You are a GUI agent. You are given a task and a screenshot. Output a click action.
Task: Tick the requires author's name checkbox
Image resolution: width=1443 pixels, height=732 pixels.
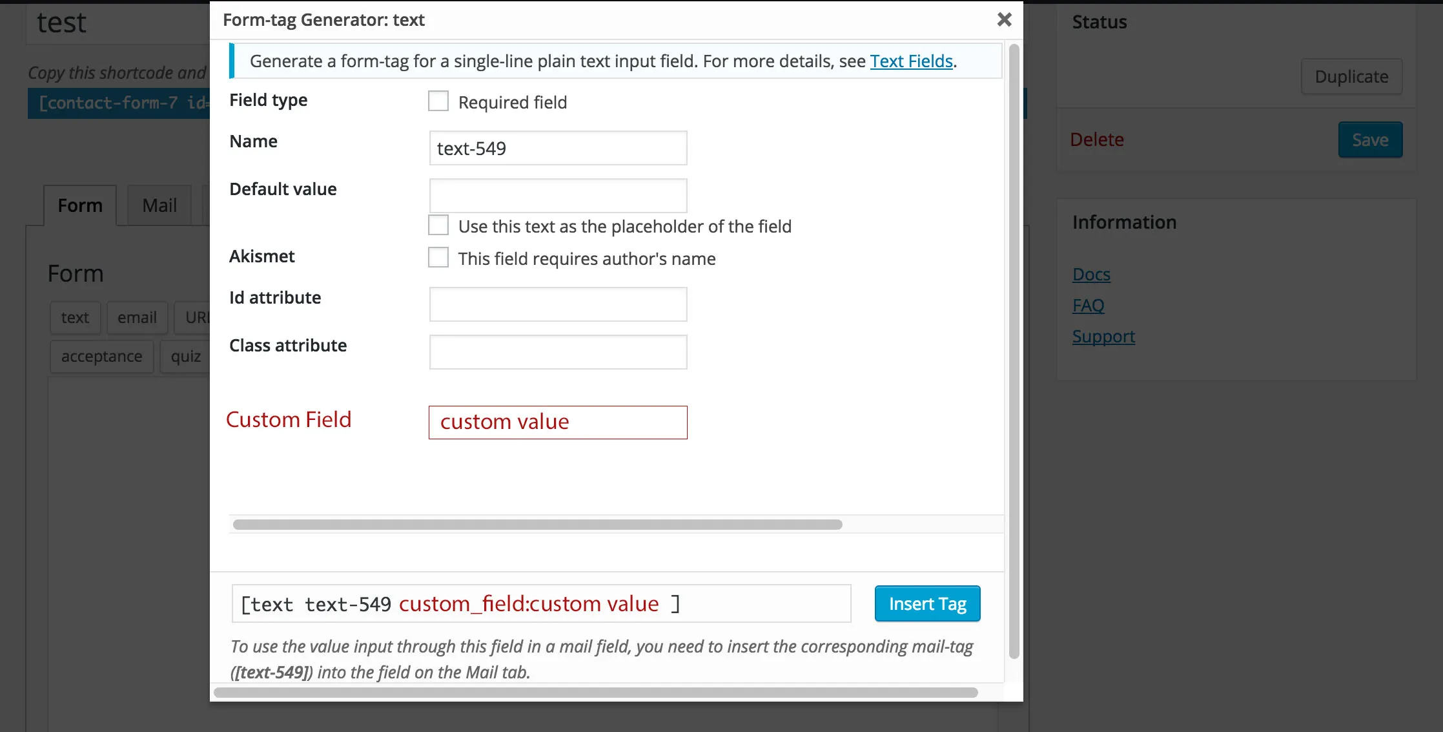click(438, 258)
